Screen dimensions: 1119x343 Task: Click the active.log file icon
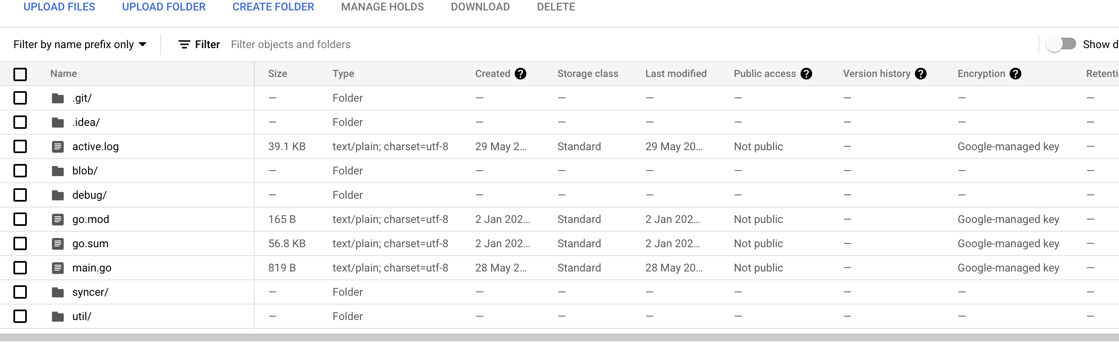click(x=58, y=147)
